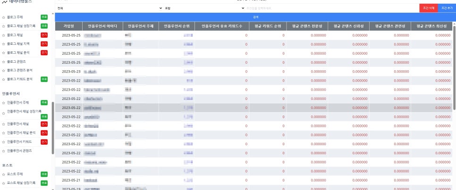Sort by 인플루언서 순위 column header

[176, 26]
